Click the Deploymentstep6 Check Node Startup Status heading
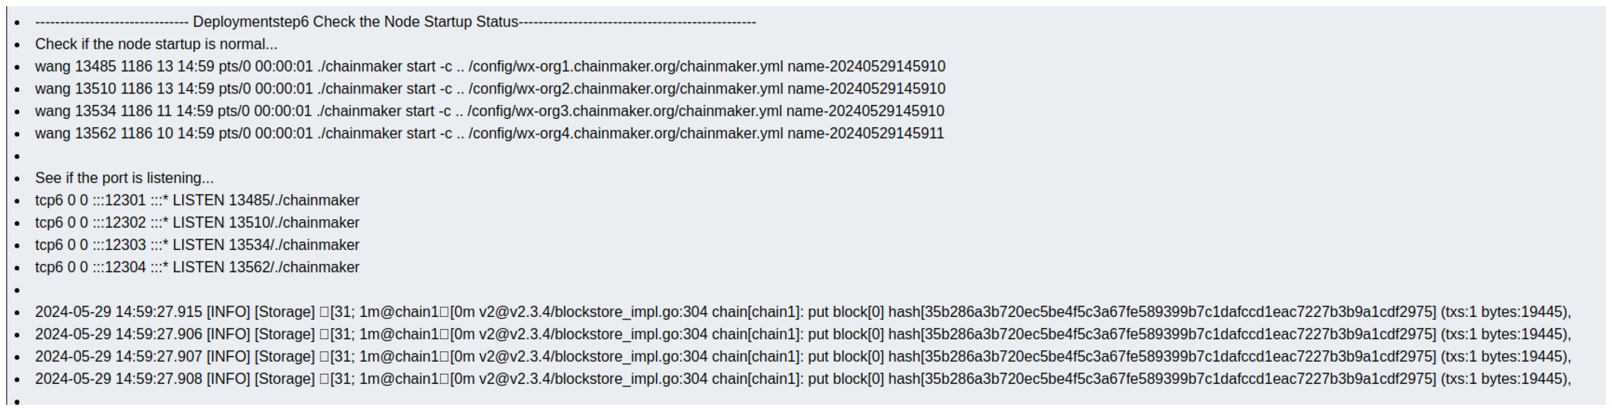 396,22
